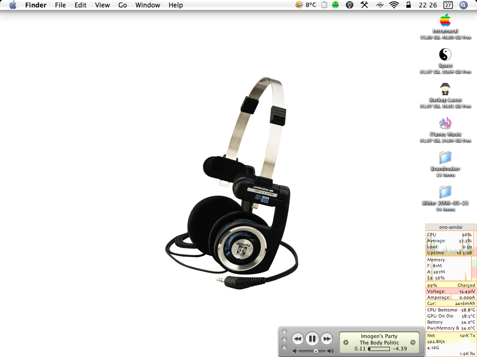Open the calendar icon showing 27
Screen dimensions: 477x357
coord(448,5)
